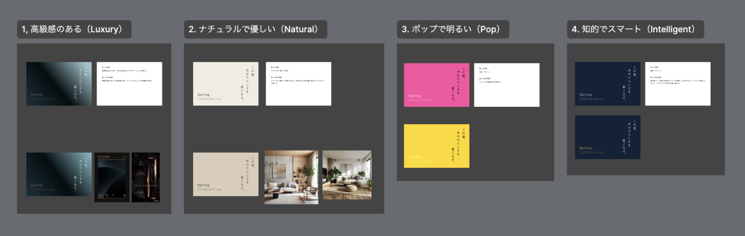745x236 pixels.
Task: Select the bottom dark gradient Luxury banner
Action: (x=59, y=174)
